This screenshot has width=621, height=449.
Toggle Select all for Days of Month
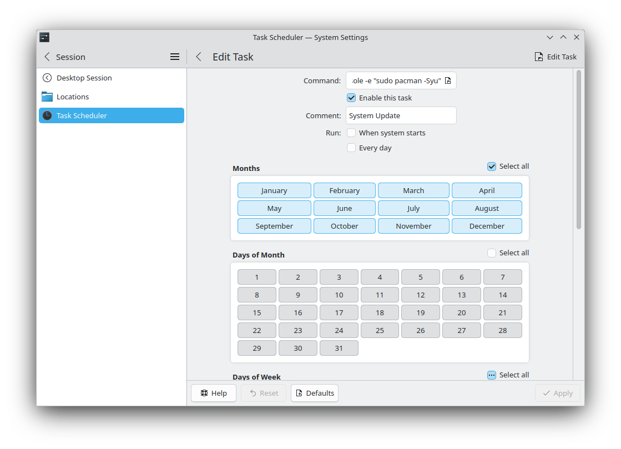point(492,253)
